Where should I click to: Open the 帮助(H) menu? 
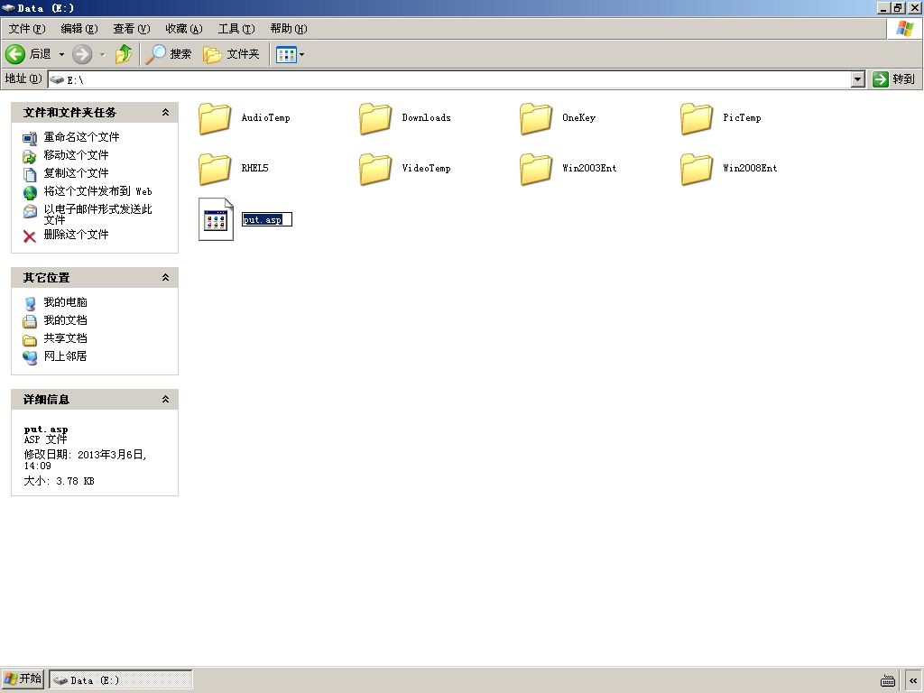(289, 29)
